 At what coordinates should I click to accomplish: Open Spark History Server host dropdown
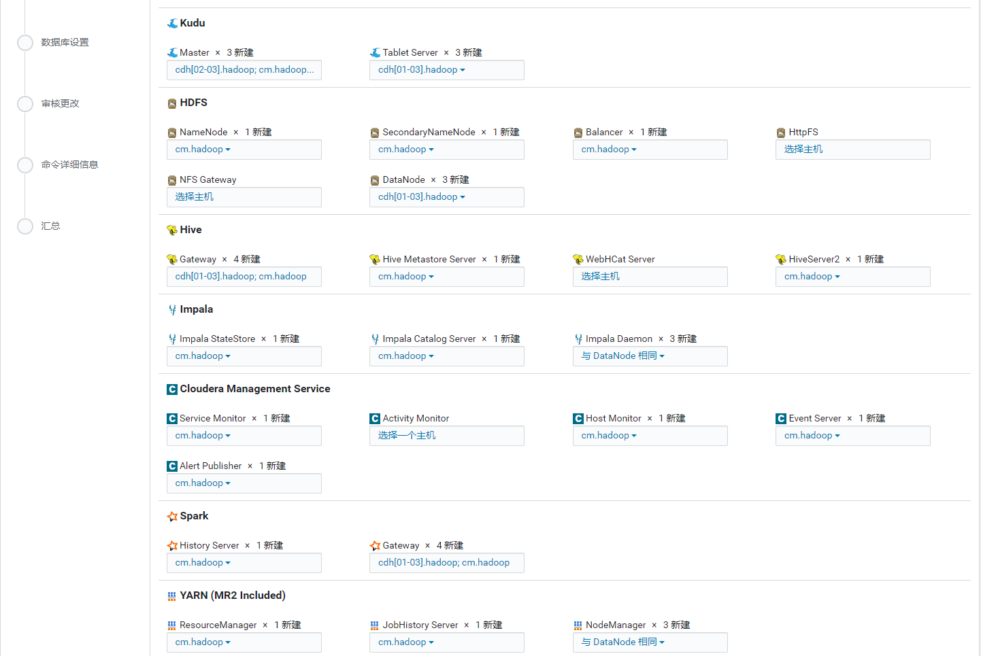244,563
